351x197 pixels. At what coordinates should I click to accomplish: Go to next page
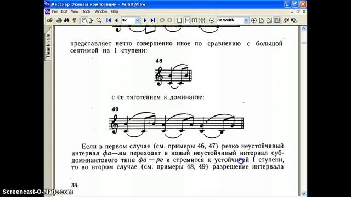point(145,20)
